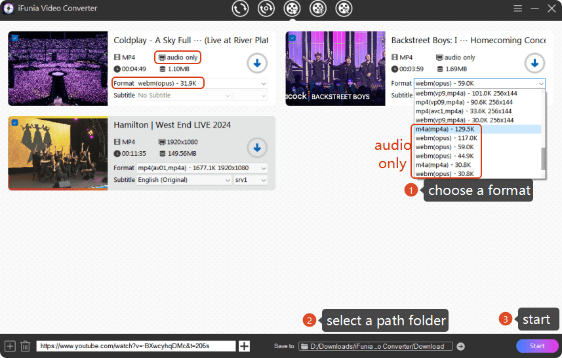This screenshot has width=562, height=358.
Task: Click download arrow for Hamilton video
Action: 257,147
